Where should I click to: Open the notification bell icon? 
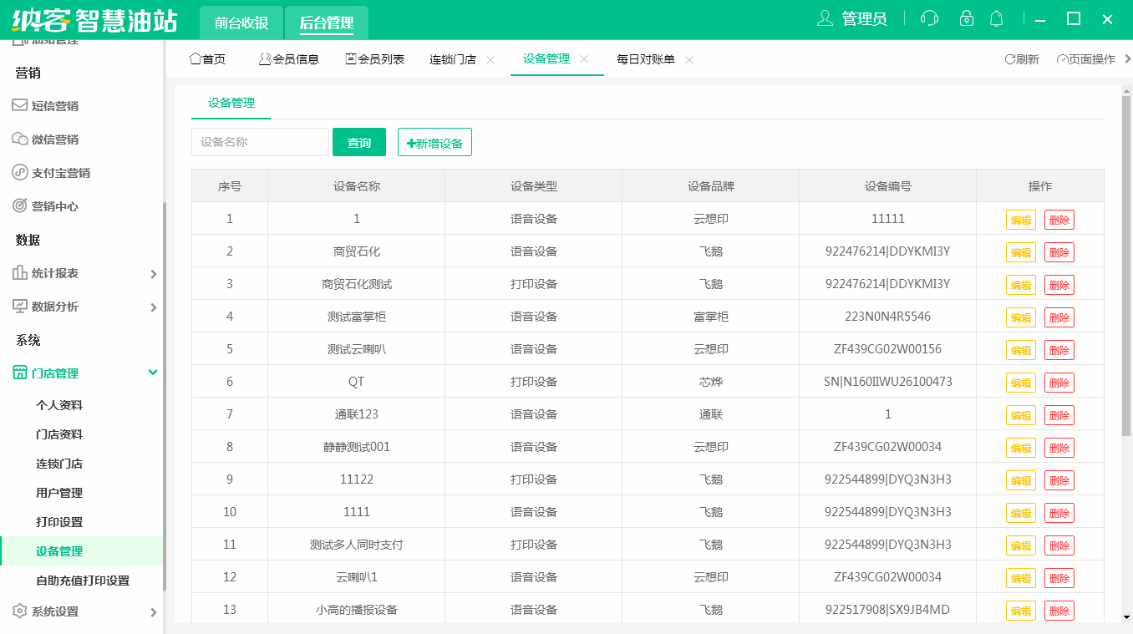(x=996, y=18)
